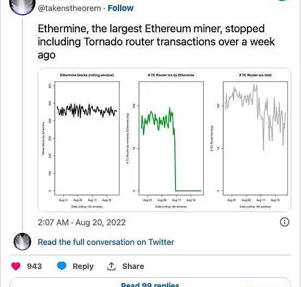
Task: Click the Ethermine blocks chart title
Action: [87, 75]
